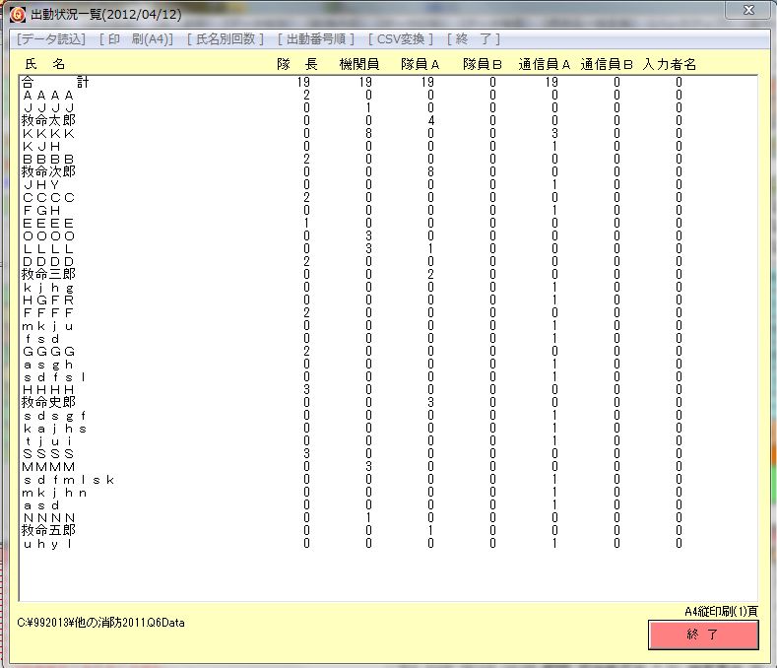
Task: Select the 救命史郎 row
Action: tap(48, 402)
